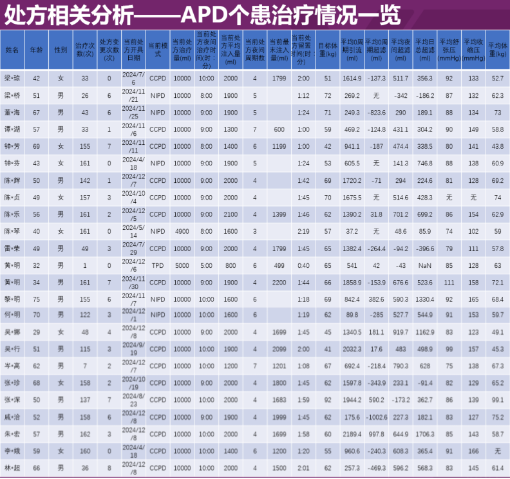Select the 年龄 column header
Viewport: 510px width, 479px height.
pyautogui.click(x=36, y=50)
